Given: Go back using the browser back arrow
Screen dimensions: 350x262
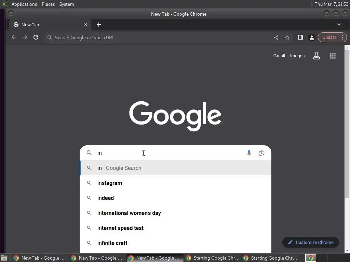Looking at the screenshot, I should click(14, 38).
